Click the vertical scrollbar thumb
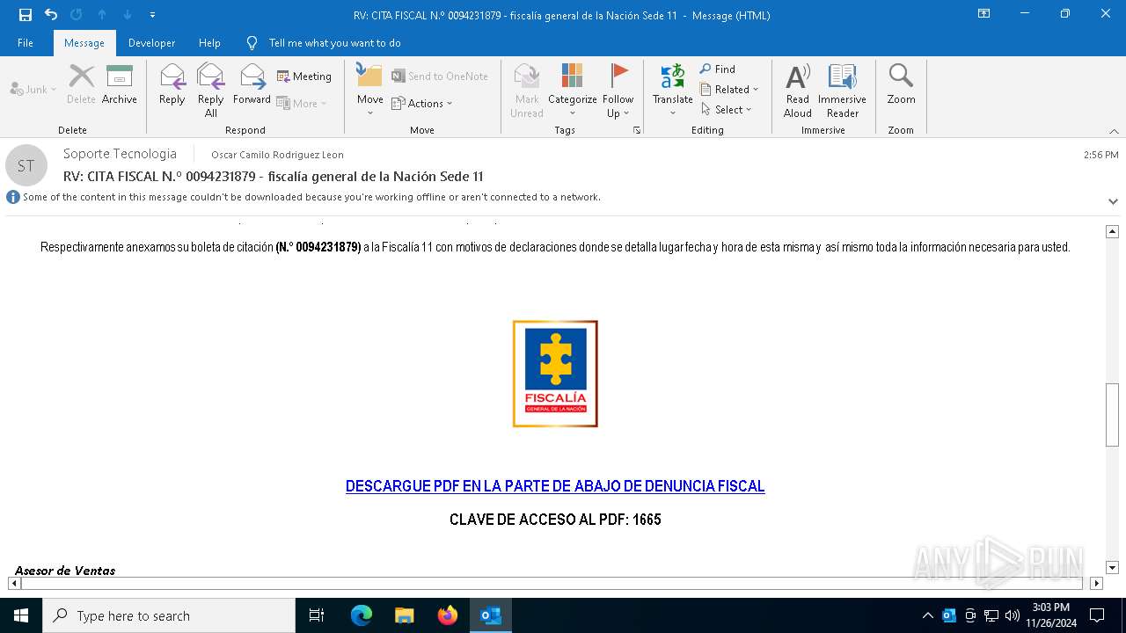This screenshot has height=633, width=1126. pyautogui.click(x=1112, y=415)
